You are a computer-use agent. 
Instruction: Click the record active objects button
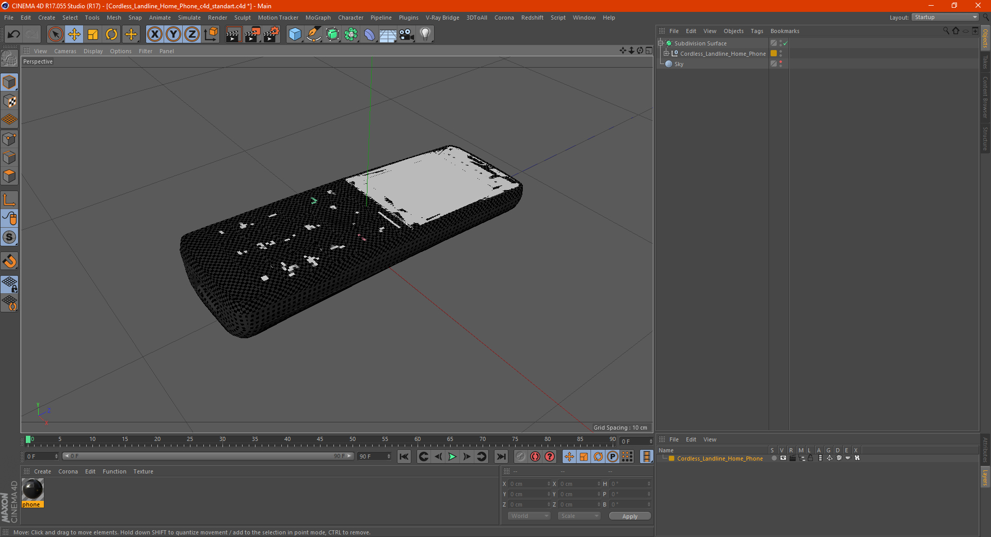(521, 456)
